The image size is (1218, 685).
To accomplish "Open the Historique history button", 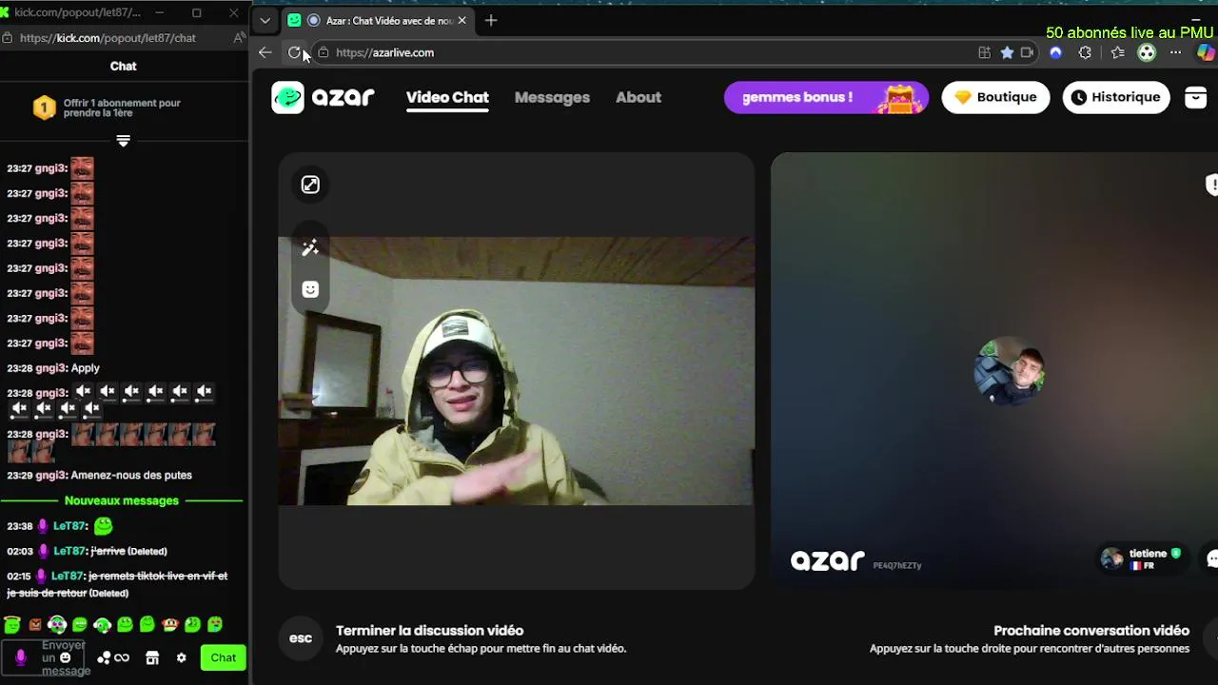I will tap(1116, 97).
